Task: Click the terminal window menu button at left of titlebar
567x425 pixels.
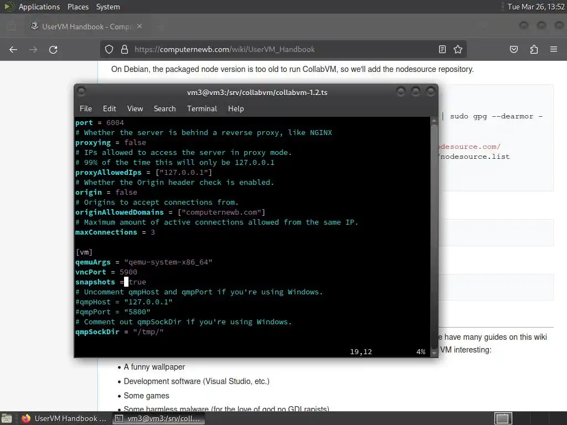Action: (81, 91)
